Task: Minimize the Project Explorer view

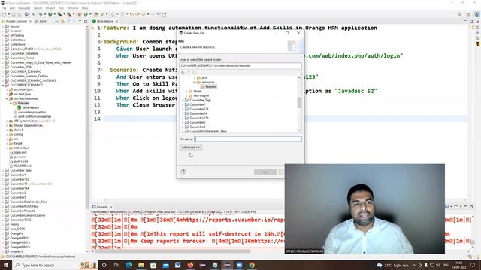Action: click(x=80, y=21)
